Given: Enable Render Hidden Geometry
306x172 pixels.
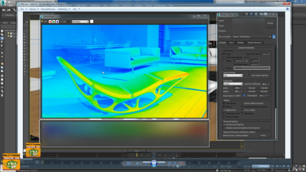Looking at the screenshot, I should (242, 103).
